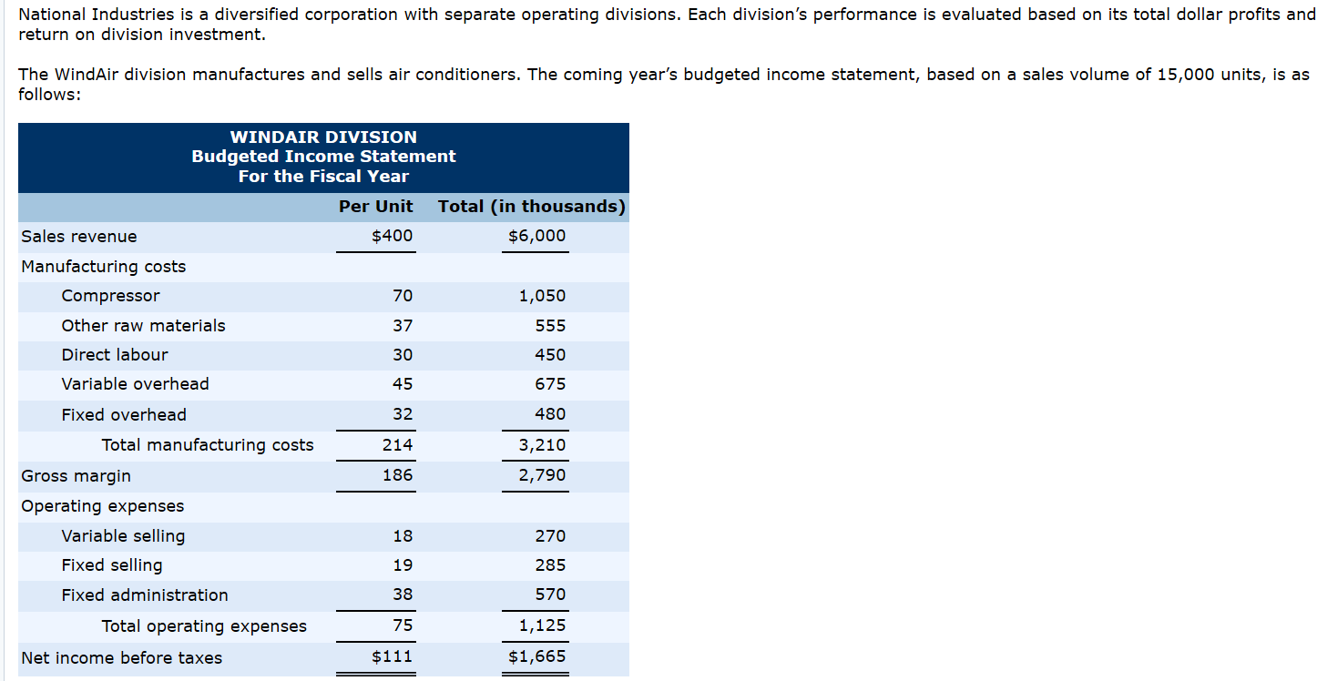The image size is (1317, 681).
Task: Click the 'WINDAIR DIVISION' table title
Action: click(323, 137)
